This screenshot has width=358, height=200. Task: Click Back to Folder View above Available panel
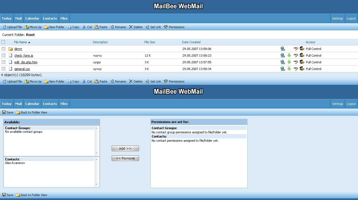click(32, 112)
